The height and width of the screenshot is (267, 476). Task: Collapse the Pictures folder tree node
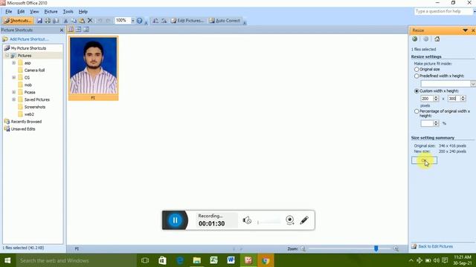(7, 56)
